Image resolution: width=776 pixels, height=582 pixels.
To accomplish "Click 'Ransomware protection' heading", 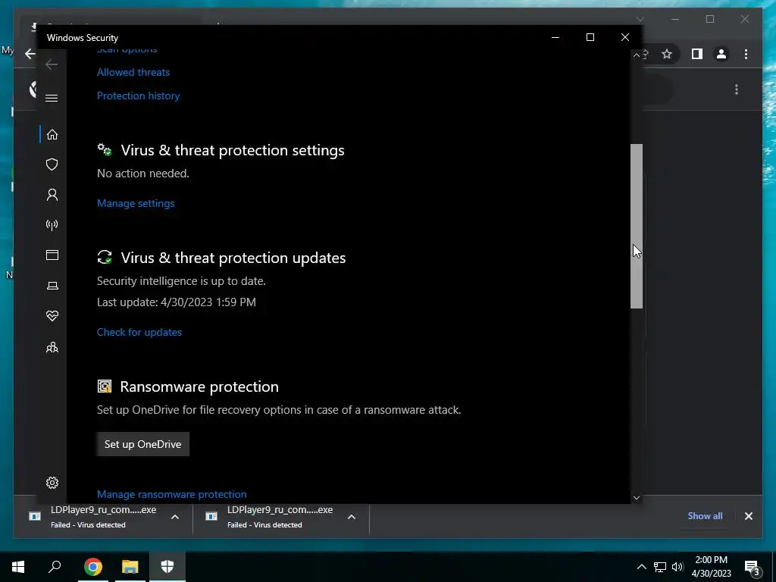I will 199,386.
